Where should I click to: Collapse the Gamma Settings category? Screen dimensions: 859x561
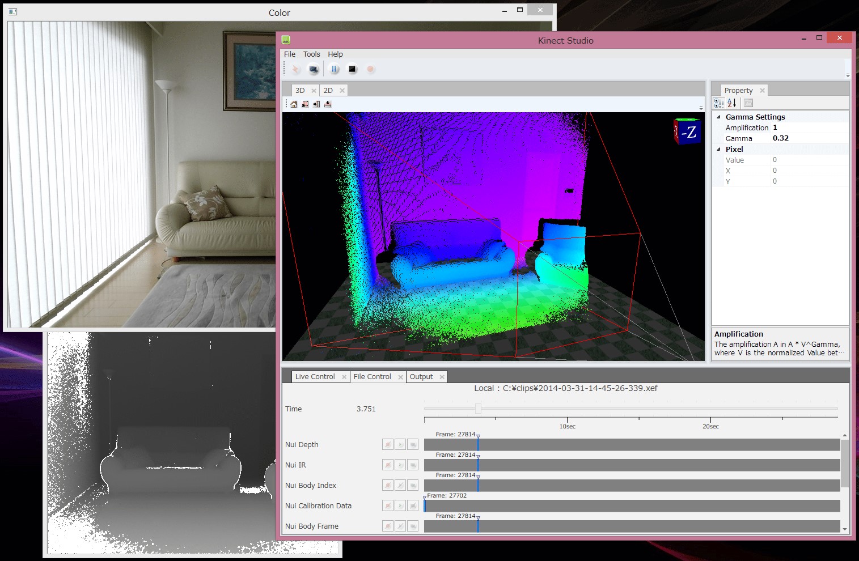tap(719, 117)
